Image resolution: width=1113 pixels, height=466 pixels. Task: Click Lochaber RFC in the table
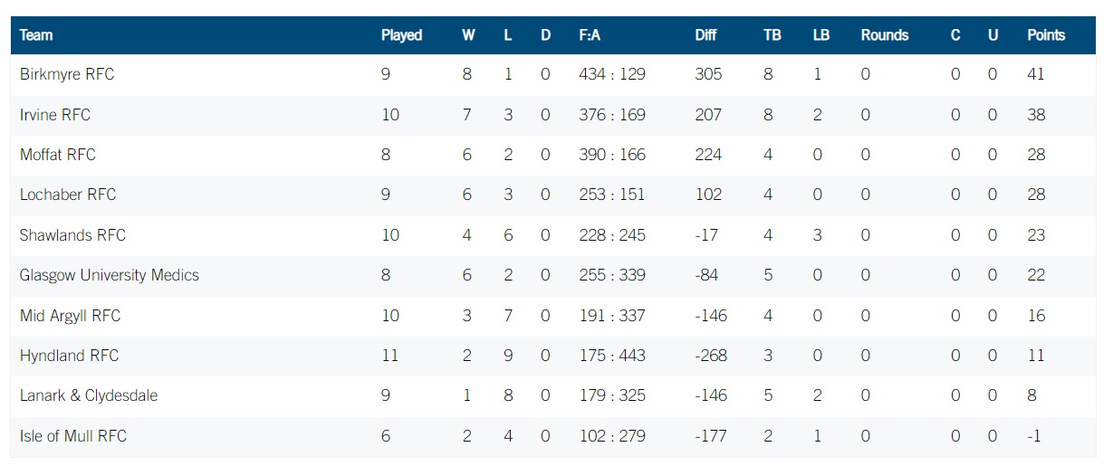[68, 195]
